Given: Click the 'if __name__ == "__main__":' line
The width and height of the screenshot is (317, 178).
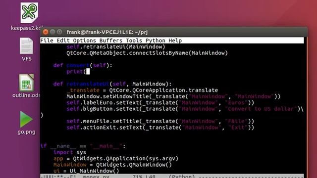Looking at the screenshot, I should (83, 146).
